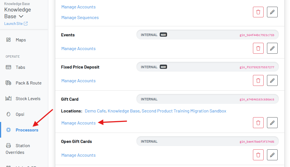Expand the Knowledge Base site dropdown
This screenshot has height=167, width=290.
click(21, 17)
